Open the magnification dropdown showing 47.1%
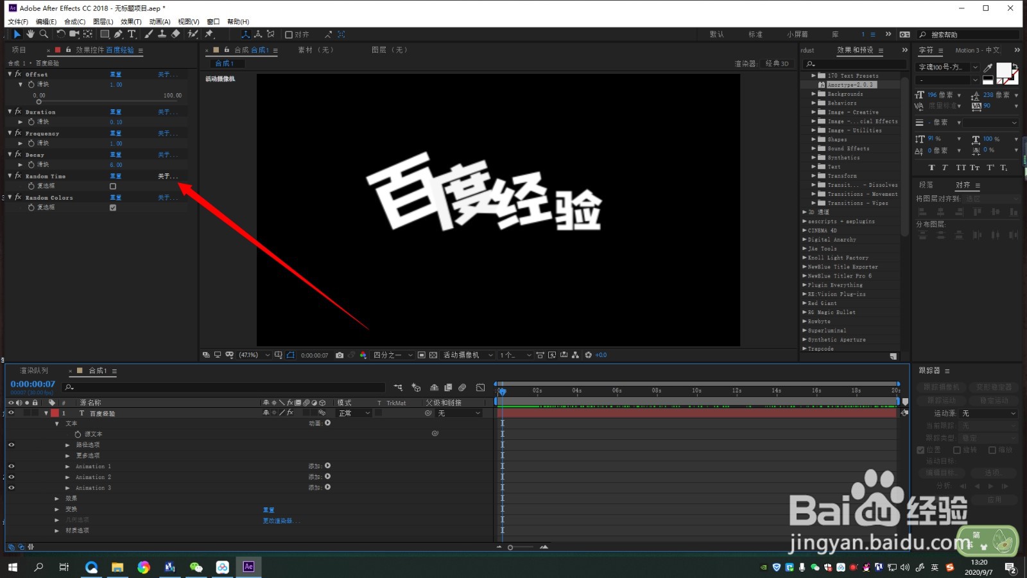The image size is (1027, 578). [249, 355]
